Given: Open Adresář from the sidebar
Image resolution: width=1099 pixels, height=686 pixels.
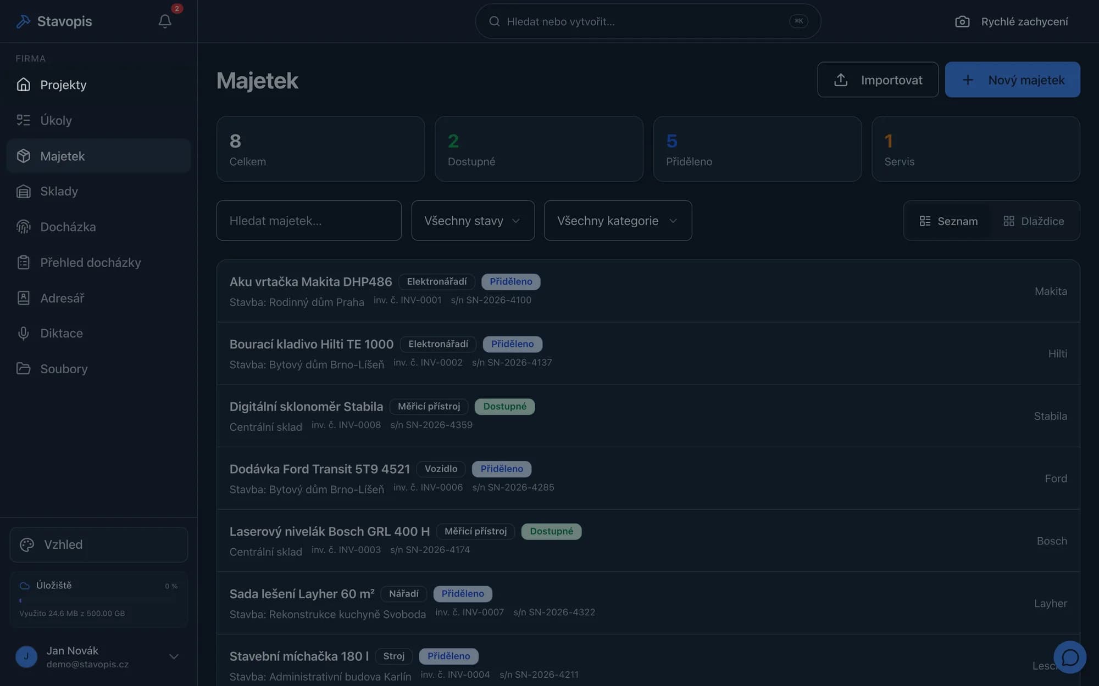Looking at the screenshot, I should coord(99,298).
